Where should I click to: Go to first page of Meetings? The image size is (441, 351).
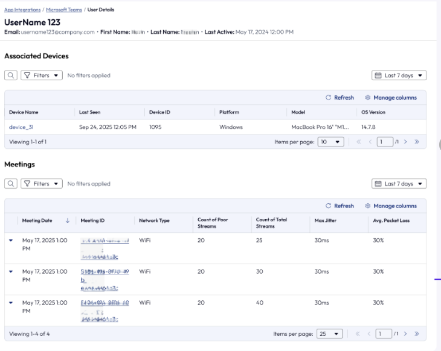(358, 334)
